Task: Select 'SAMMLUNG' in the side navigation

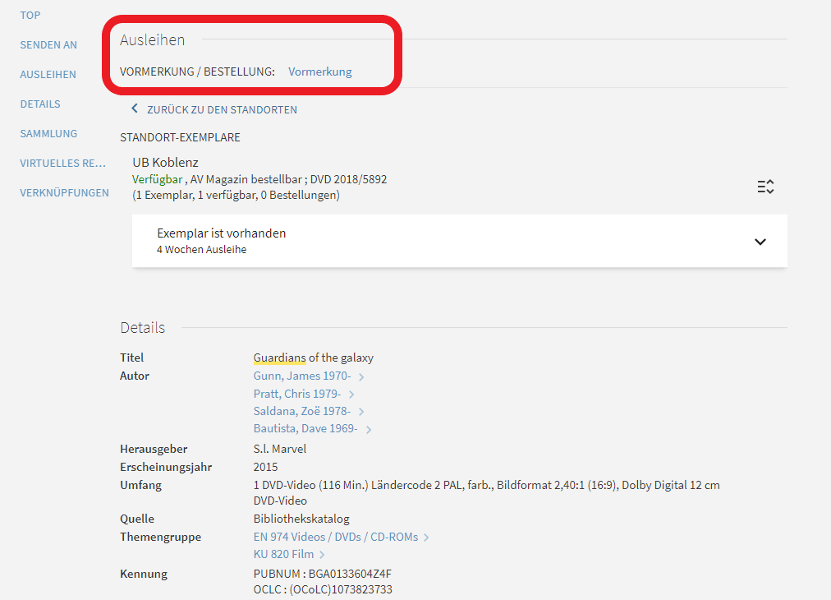Action: pyautogui.click(x=48, y=134)
